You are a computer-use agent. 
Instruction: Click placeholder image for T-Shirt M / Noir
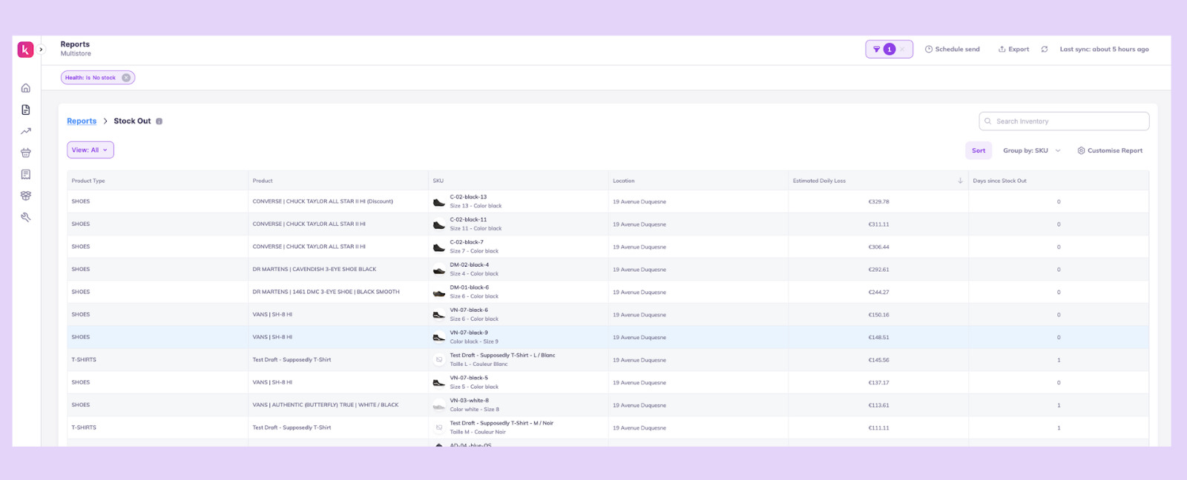pos(439,427)
